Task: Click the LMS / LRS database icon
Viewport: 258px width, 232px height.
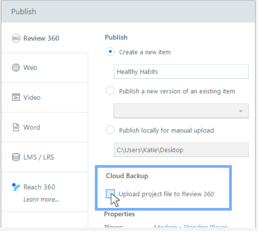Action: point(16,157)
